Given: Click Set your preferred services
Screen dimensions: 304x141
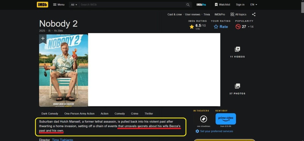Looking at the screenshot, I should tap(214, 131).
